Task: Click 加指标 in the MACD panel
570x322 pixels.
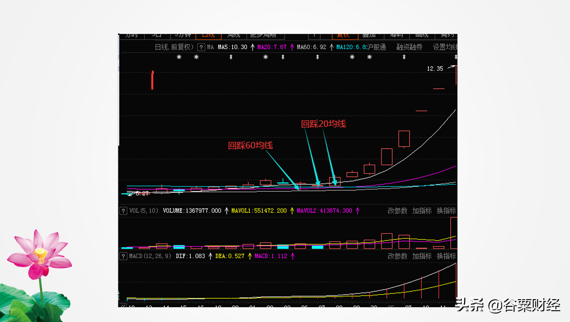Action: pos(422,256)
